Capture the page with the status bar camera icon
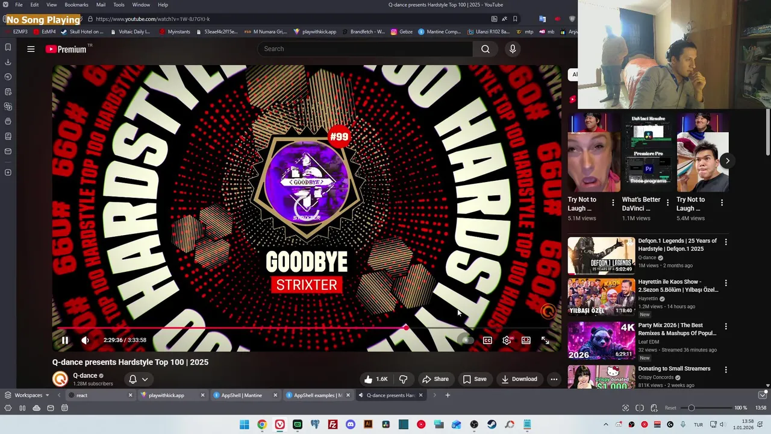The height and width of the screenshot is (434, 771). point(625,408)
